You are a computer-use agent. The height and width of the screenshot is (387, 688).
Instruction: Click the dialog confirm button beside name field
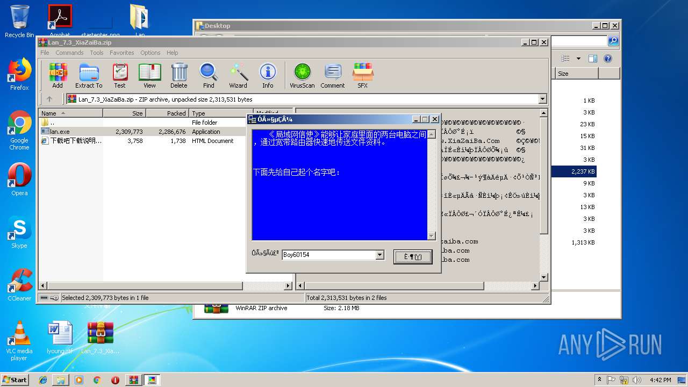point(412,256)
